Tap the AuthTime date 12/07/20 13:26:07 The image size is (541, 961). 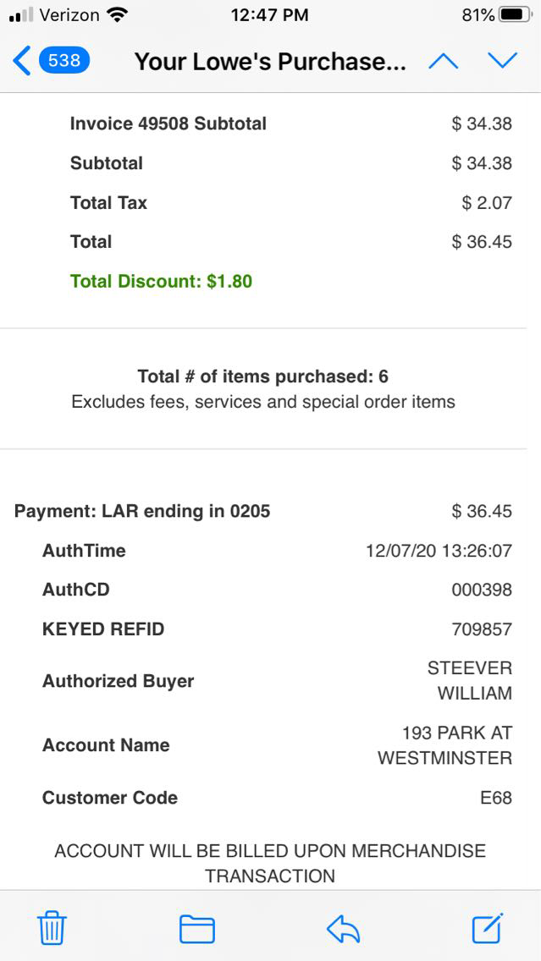(439, 551)
